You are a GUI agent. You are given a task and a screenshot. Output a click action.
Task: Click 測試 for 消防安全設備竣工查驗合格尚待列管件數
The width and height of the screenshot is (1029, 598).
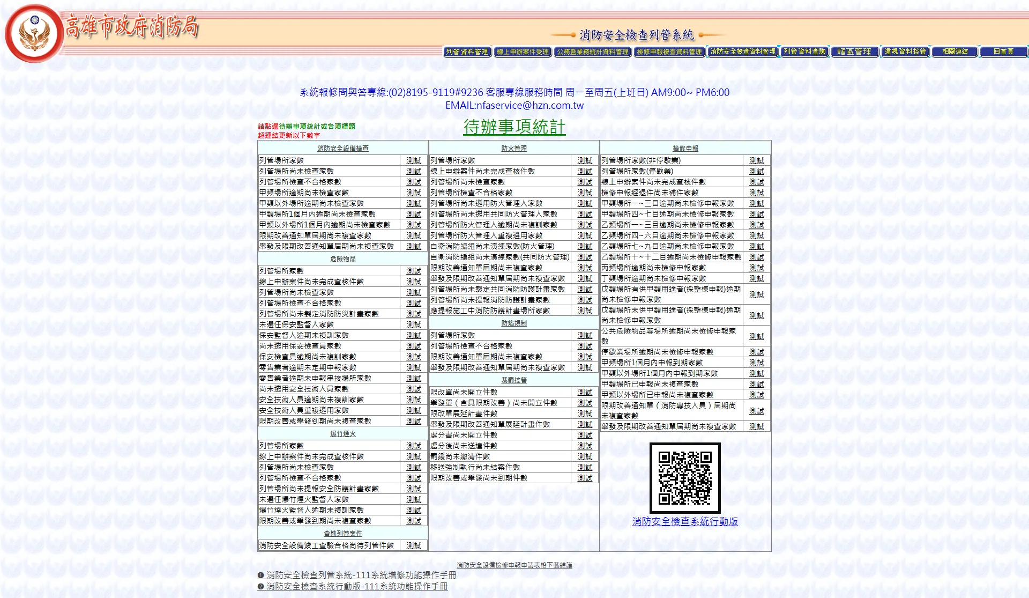(414, 545)
